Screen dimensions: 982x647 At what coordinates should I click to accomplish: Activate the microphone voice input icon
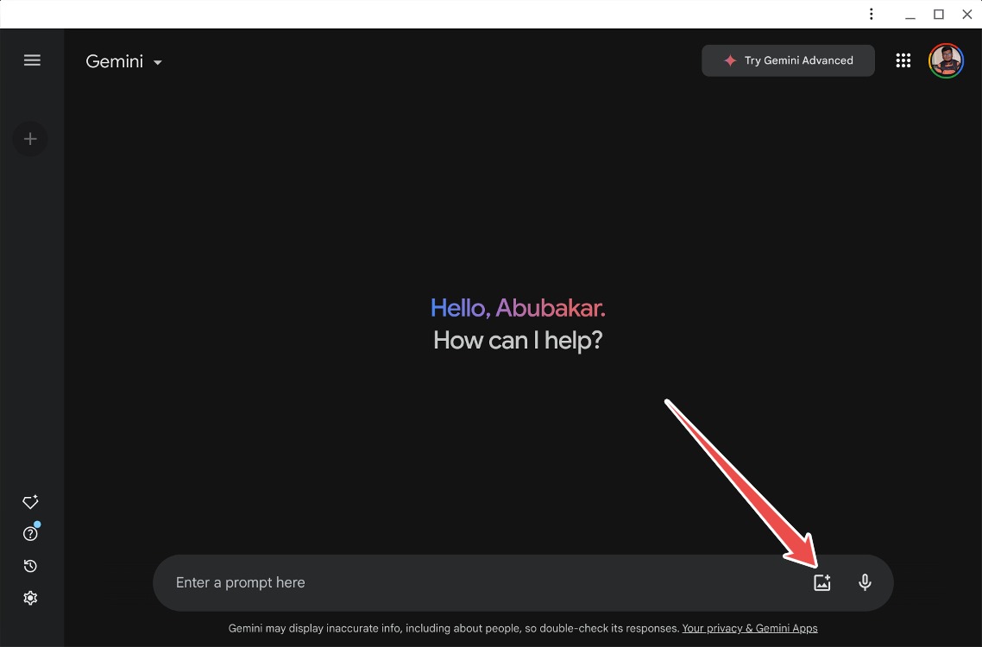[865, 582]
